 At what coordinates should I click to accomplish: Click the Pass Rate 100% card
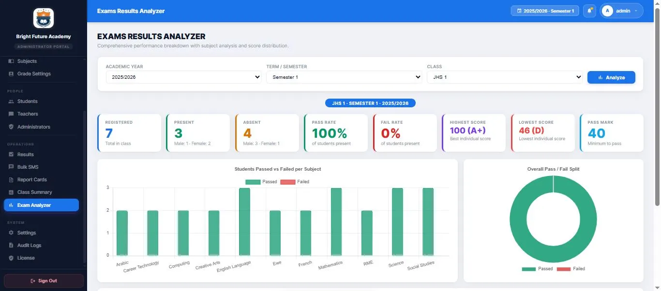click(336, 133)
